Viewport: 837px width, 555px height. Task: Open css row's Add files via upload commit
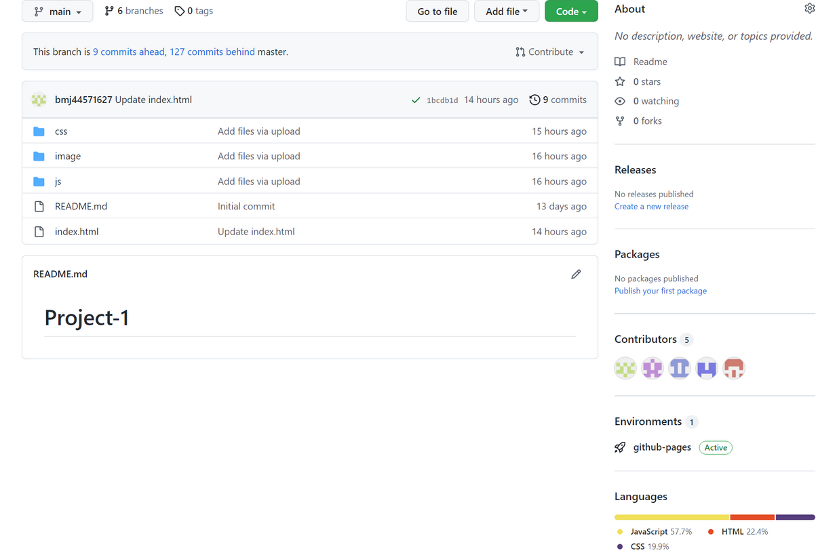click(258, 131)
